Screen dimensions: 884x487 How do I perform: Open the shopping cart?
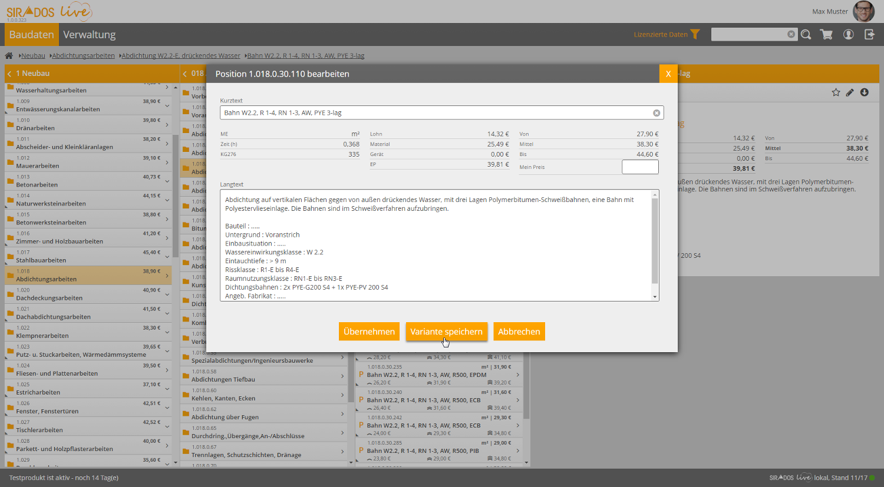826,35
